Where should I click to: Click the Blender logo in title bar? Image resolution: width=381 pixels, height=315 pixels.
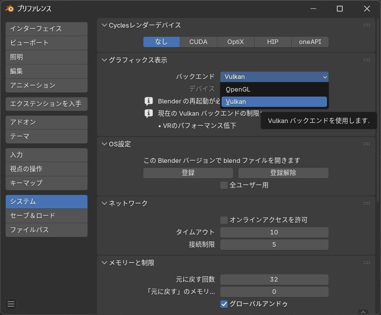point(10,9)
